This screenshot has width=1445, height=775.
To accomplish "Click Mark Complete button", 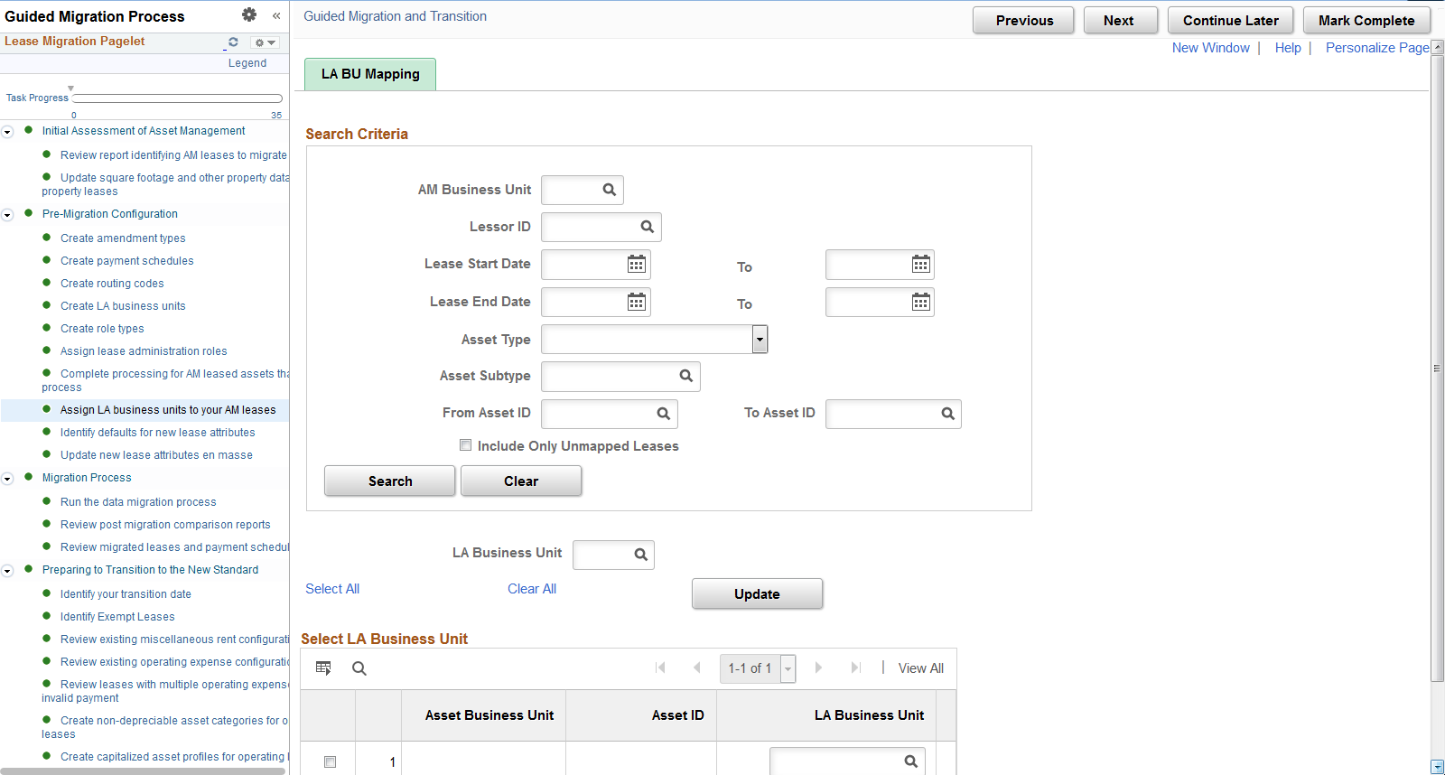I will [x=1366, y=21].
